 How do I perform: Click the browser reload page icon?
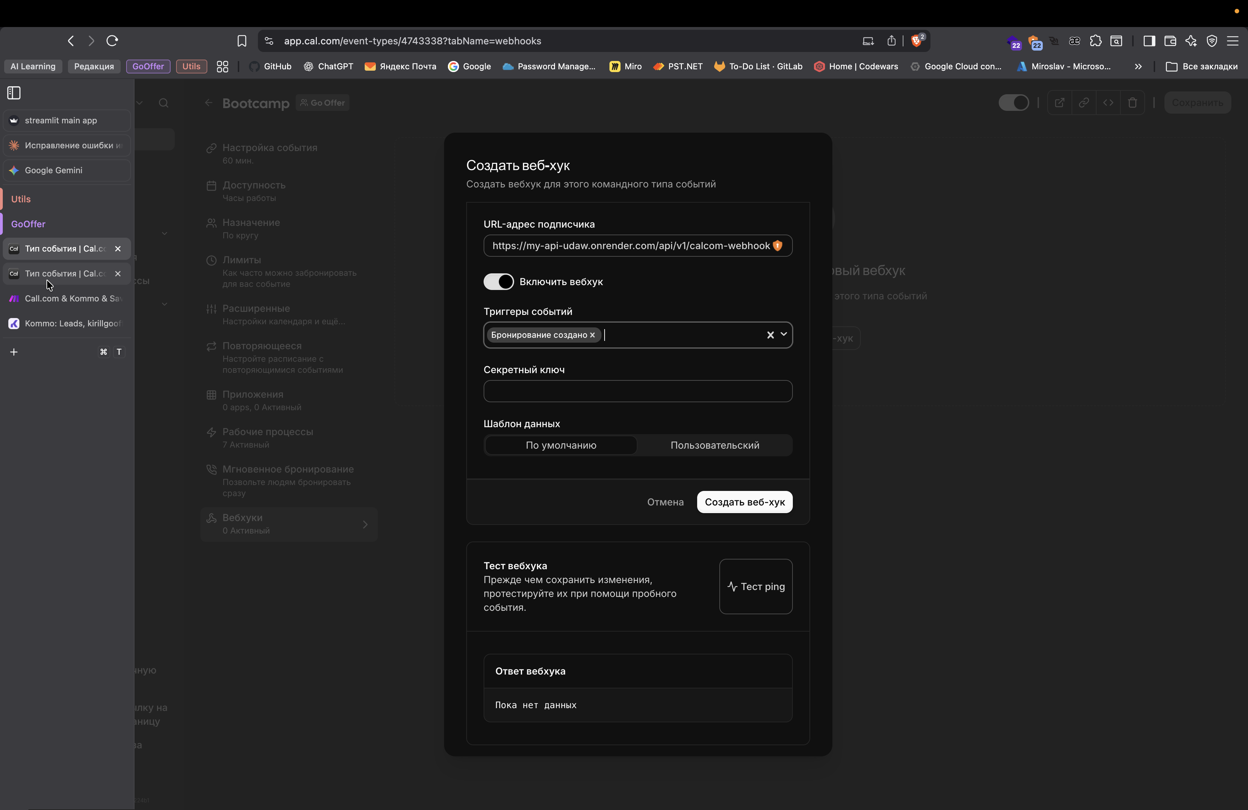112,41
